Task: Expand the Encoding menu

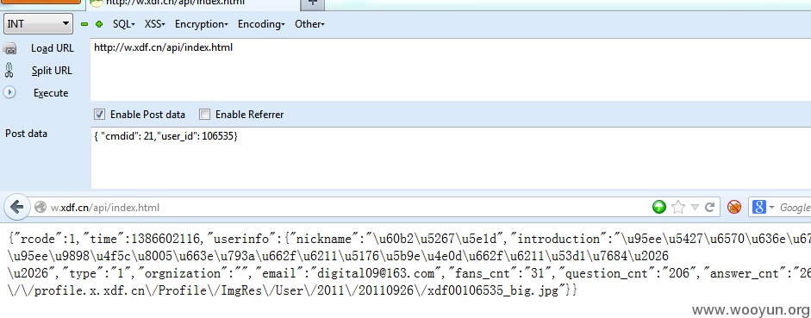Action: (261, 24)
